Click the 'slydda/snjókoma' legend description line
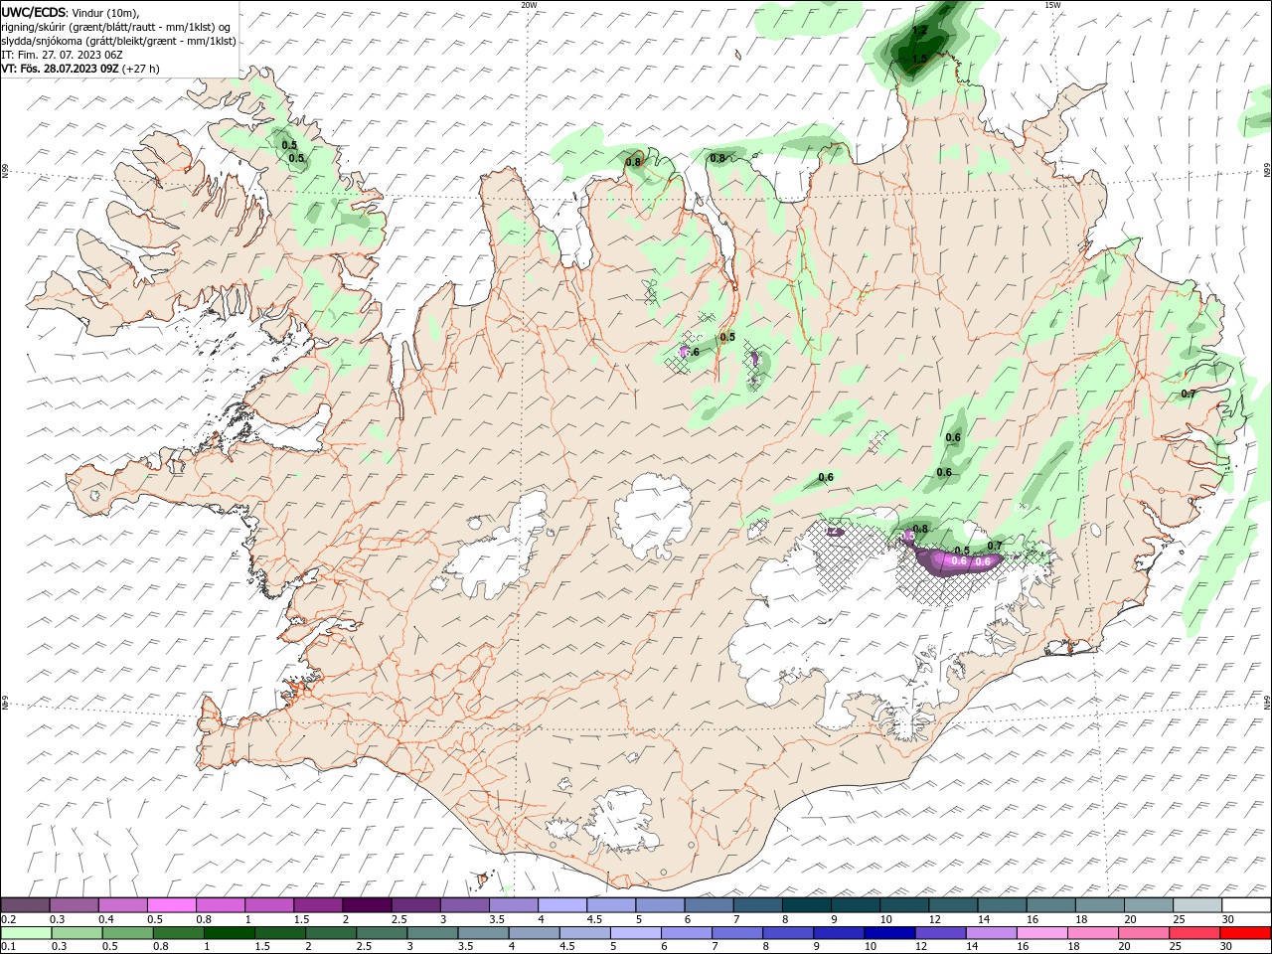1272x954 pixels. (x=119, y=41)
